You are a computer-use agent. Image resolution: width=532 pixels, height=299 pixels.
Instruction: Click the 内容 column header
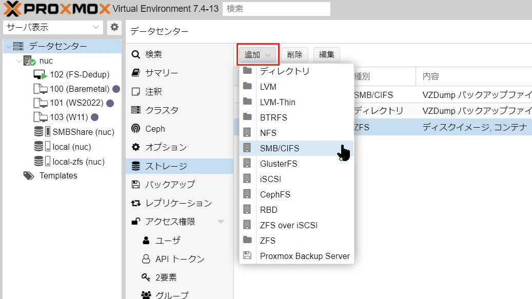(x=474, y=76)
